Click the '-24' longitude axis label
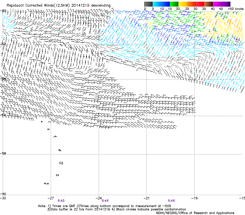 click(99, 198)
